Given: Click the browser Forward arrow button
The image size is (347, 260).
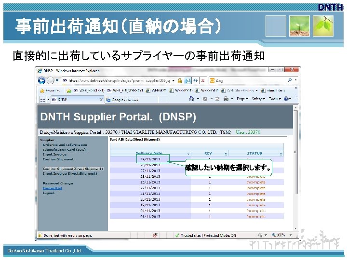Looking at the screenshot, I should point(51,80).
